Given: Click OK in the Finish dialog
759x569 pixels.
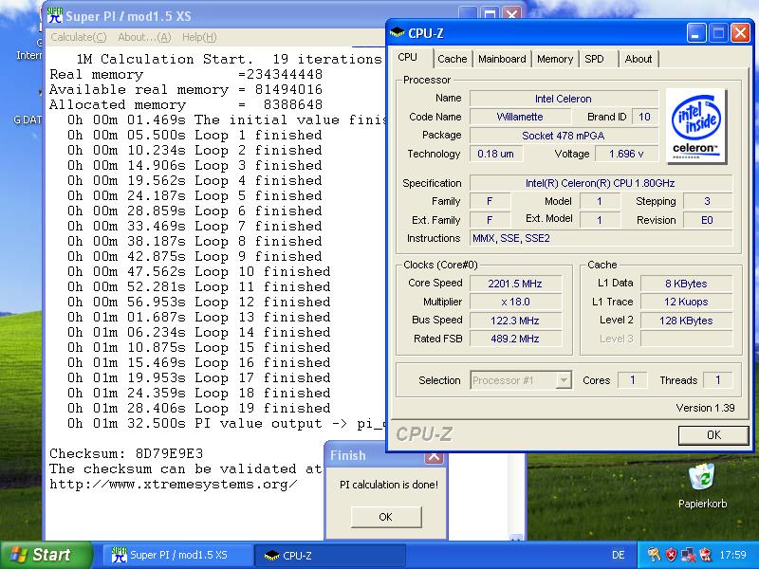Looking at the screenshot, I should (386, 517).
